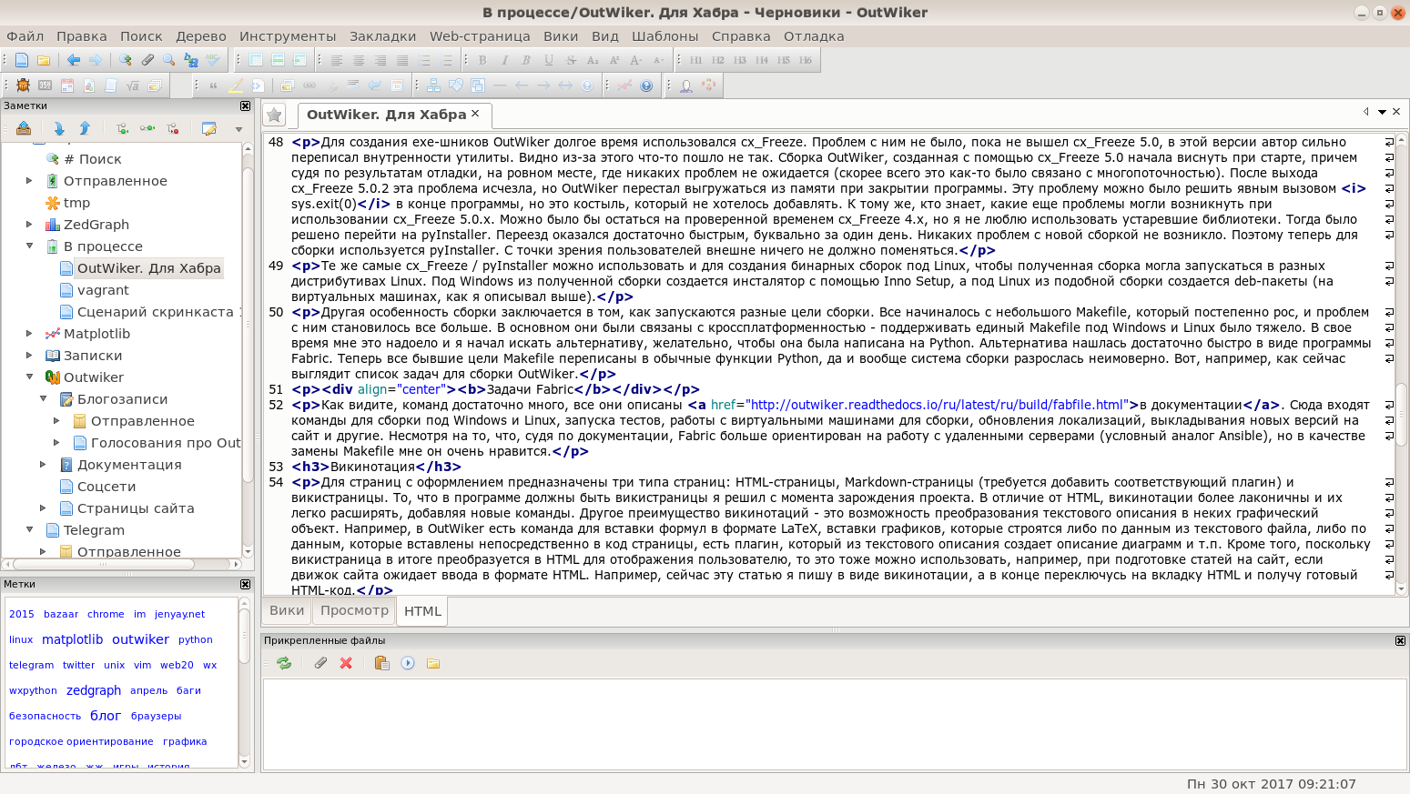The width and height of the screenshot is (1410, 794).
Task: Open the Закладки menu
Action: pyautogui.click(x=382, y=36)
